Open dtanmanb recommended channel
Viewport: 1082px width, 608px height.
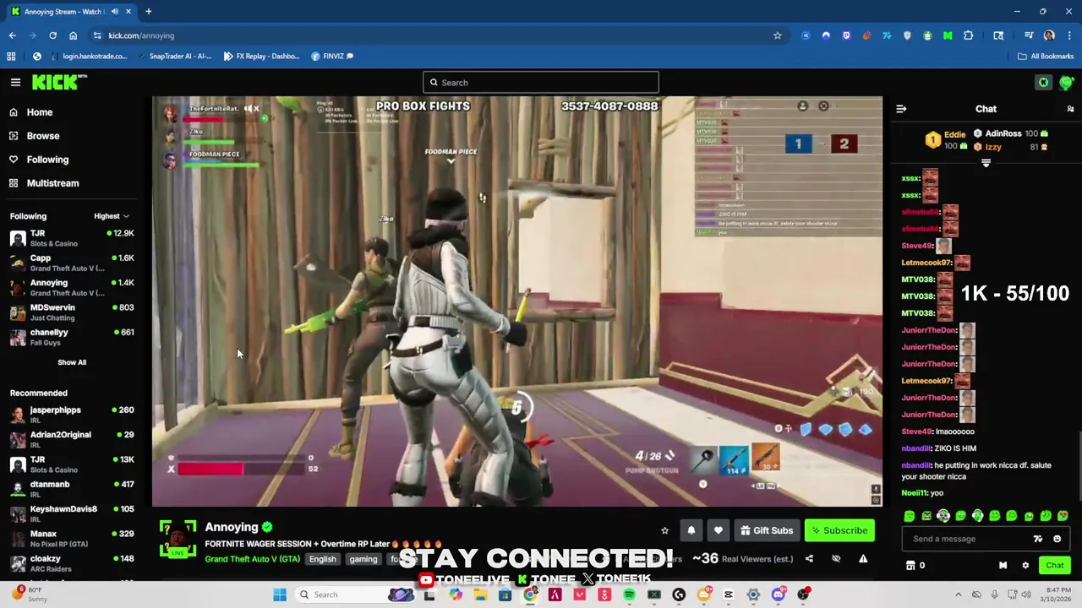pyautogui.click(x=72, y=489)
